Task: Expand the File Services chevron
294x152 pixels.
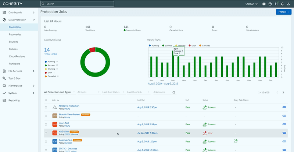Action: (34, 71)
